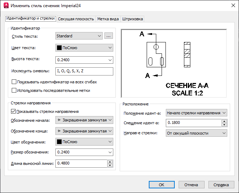Click the Отмена button

191,185
